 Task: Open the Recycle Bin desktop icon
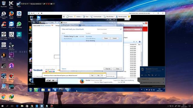(x=4, y=4)
